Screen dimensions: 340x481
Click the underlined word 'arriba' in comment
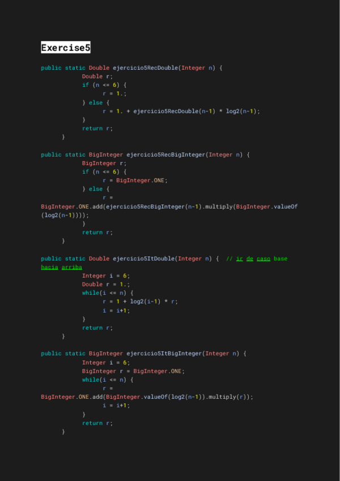point(72,267)
